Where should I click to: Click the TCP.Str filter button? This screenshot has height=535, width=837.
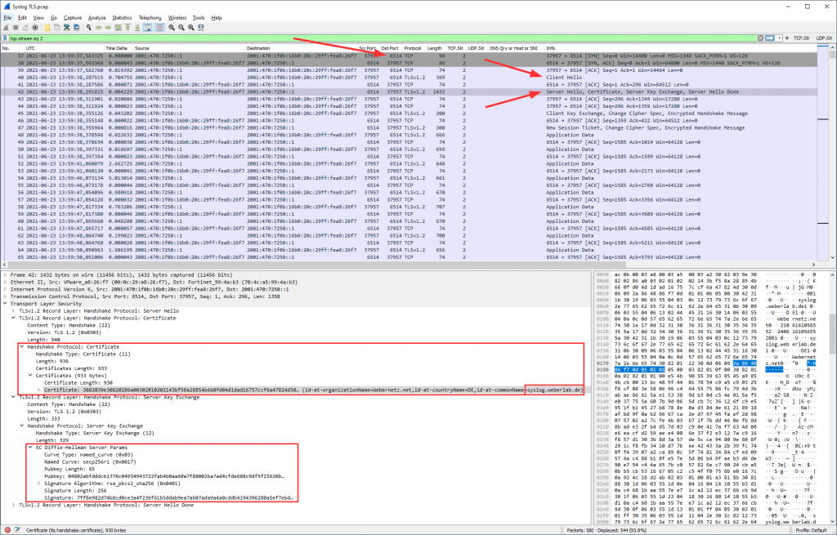(799, 38)
